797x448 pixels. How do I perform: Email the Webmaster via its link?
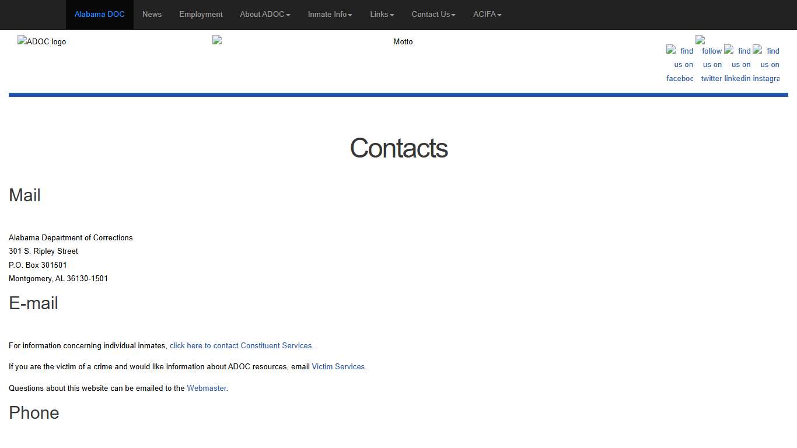(207, 388)
